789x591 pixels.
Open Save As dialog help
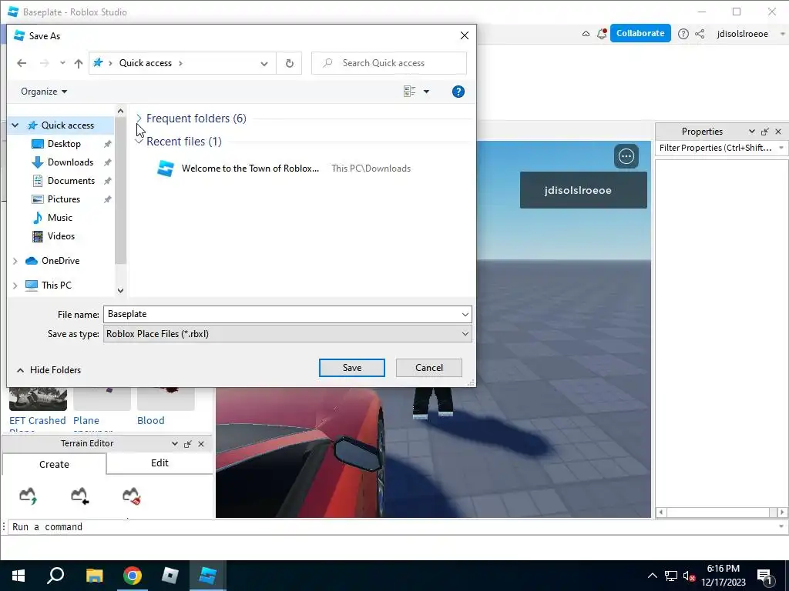[458, 92]
